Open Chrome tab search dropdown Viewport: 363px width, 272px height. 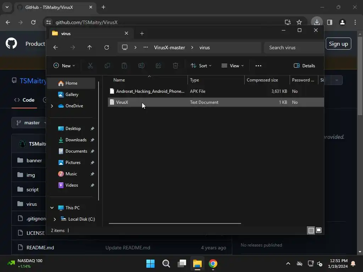(x=7, y=7)
